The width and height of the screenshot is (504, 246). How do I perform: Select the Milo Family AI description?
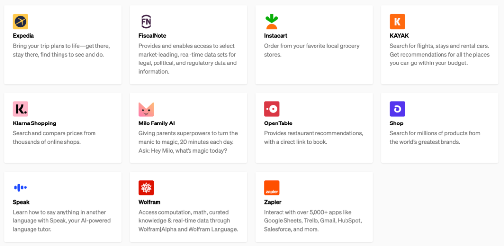[188, 142]
